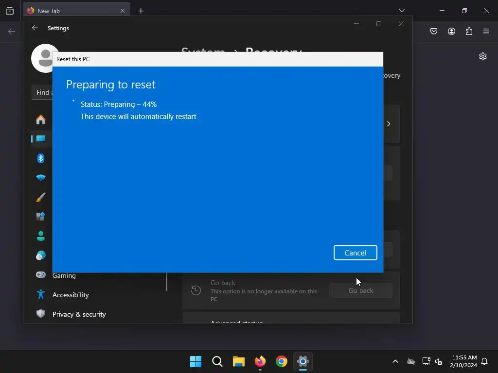The width and height of the screenshot is (498, 373).
Task: Open Windows Search from the taskbar
Action: pos(217,361)
